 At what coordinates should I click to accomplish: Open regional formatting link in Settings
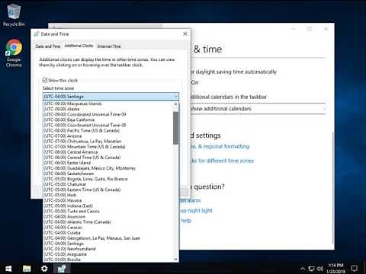coord(220,146)
